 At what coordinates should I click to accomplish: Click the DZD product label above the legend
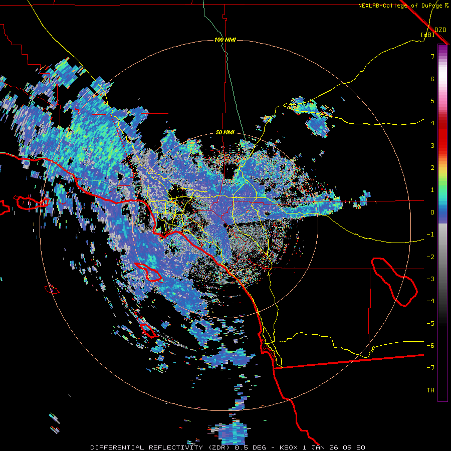[440, 30]
